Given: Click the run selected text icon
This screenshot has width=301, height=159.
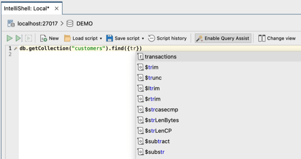Looking at the screenshot, I should [28, 38].
